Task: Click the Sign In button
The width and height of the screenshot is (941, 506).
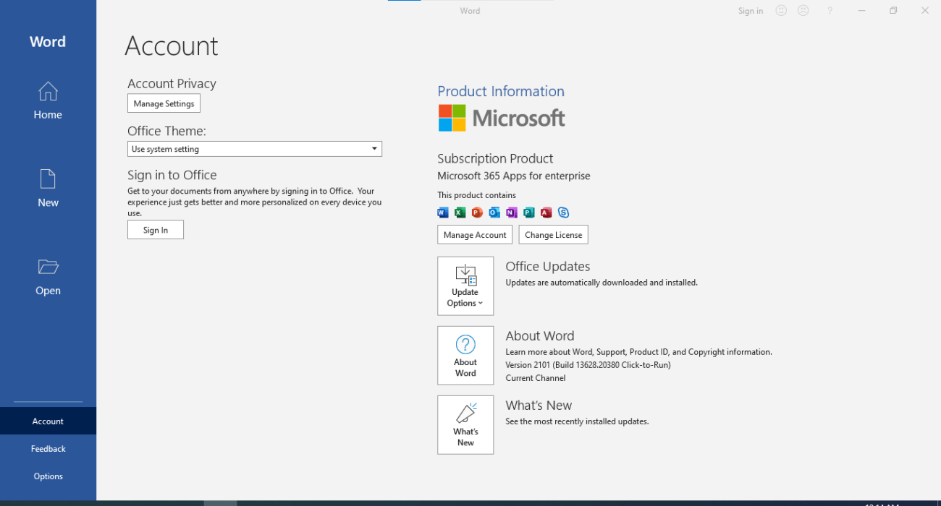Action: [x=156, y=230]
